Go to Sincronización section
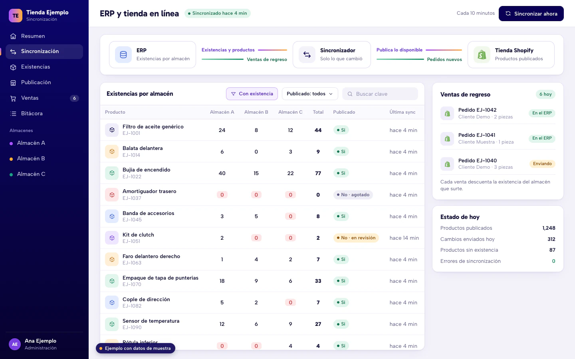Screen dimensions: 575x359 click(44, 51)
